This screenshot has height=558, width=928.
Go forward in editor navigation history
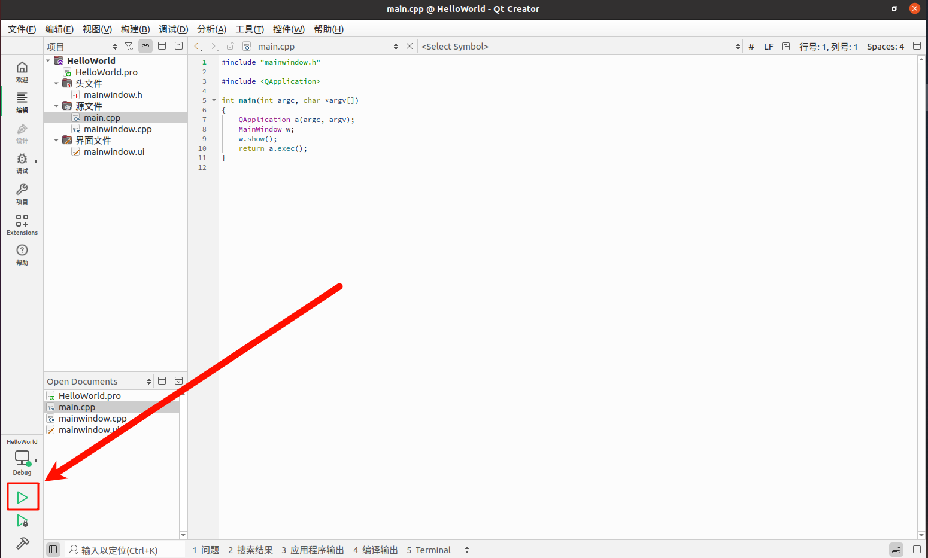click(x=214, y=46)
